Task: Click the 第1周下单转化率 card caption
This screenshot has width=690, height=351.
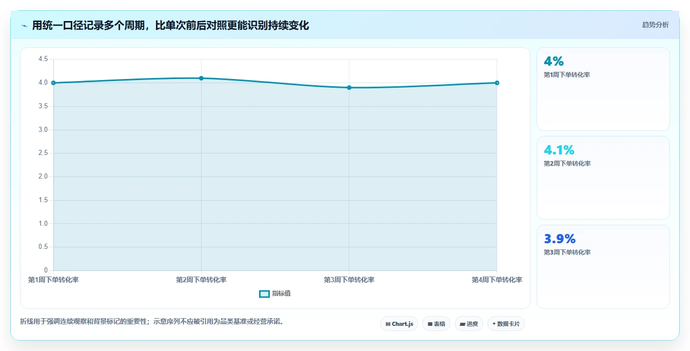Action: [x=567, y=75]
